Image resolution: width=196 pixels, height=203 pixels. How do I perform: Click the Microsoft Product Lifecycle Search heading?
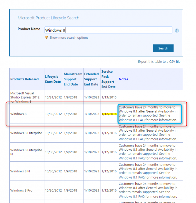pyautogui.click(x=48, y=18)
